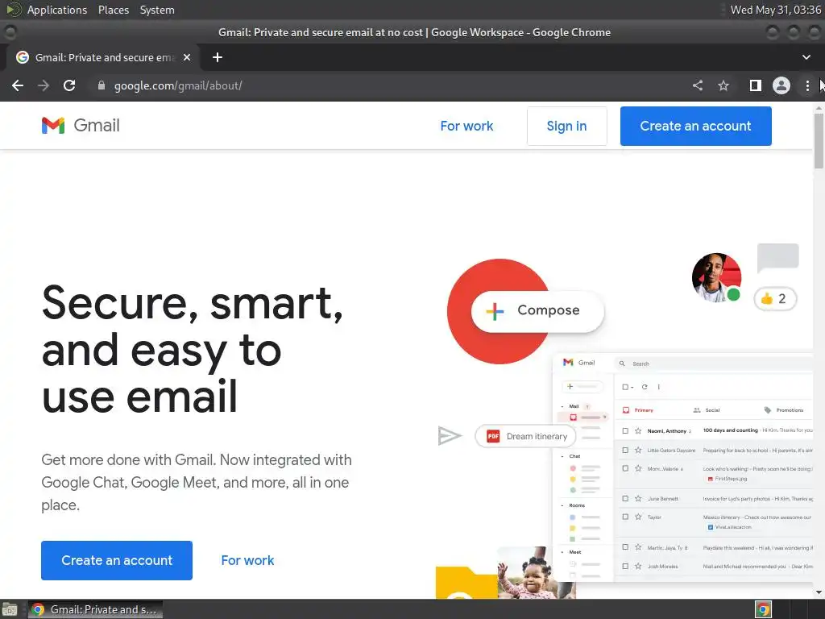
Task: Open the Chrome profile avatar
Action: click(781, 85)
